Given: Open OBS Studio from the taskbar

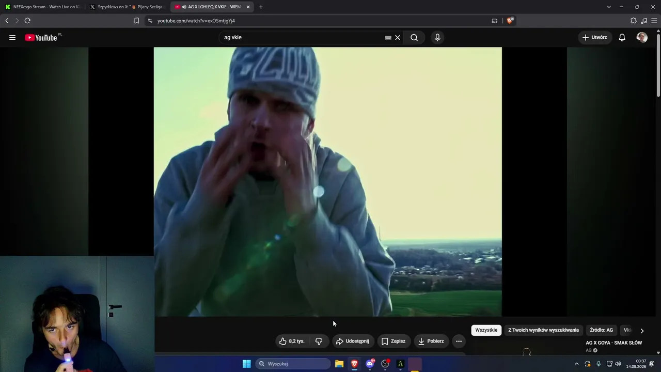Looking at the screenshot, I should tap(385, 364).
